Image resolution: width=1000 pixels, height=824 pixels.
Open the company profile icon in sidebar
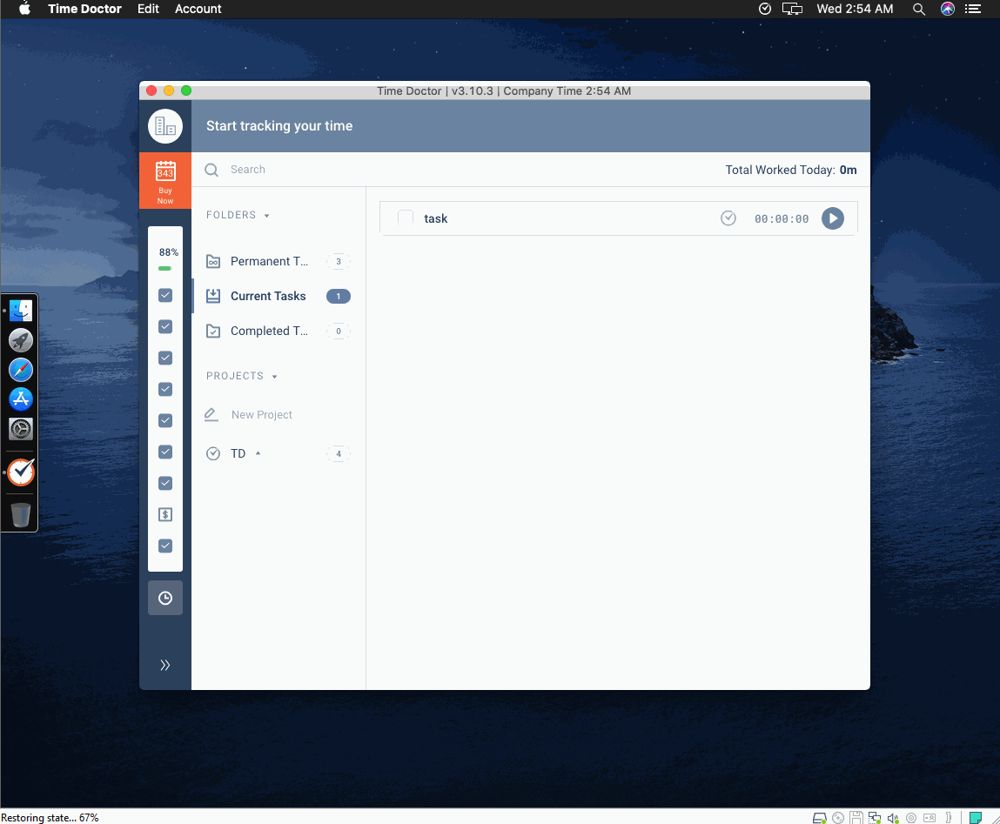click(164, 126)
